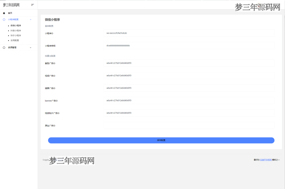Toggle the sidebar collapse menu icon

[33, 5]
